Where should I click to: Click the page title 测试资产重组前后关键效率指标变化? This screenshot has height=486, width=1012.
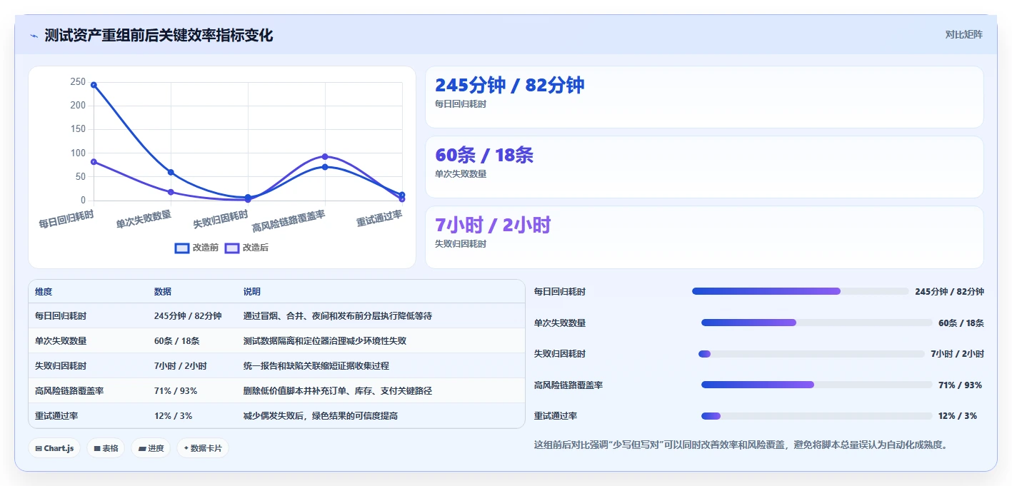coord(159,35)
